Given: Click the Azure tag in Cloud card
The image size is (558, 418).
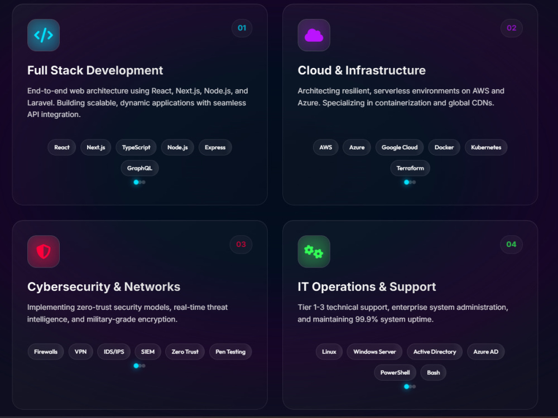Looking at the screenshot, I should coord(357,148).
